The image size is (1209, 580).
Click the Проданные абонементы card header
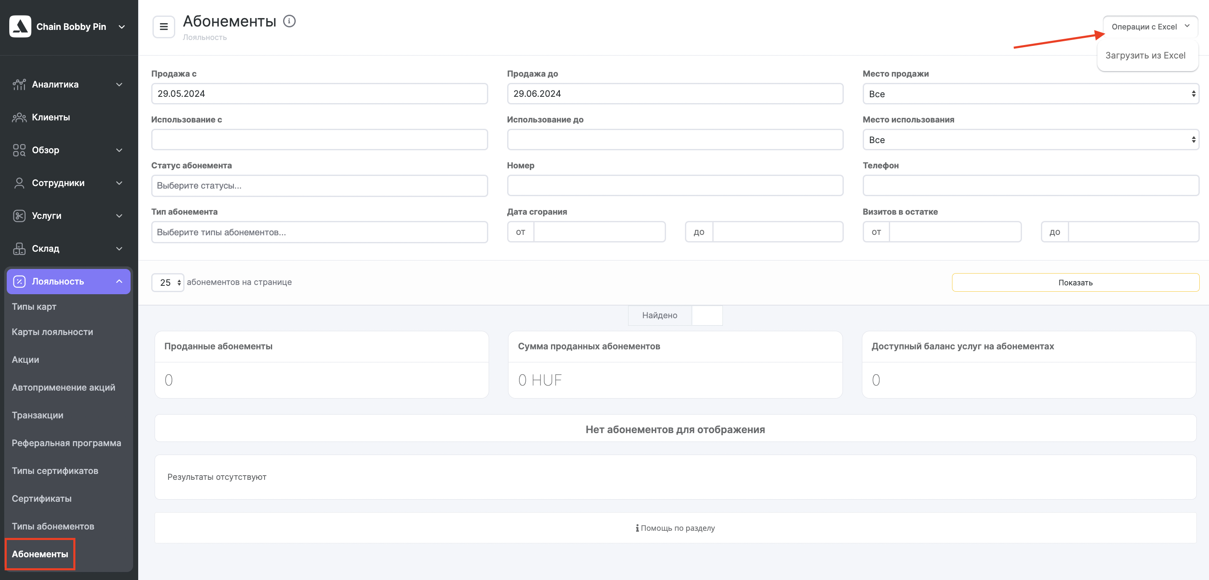pyautogui.click(x=321, y=346)
